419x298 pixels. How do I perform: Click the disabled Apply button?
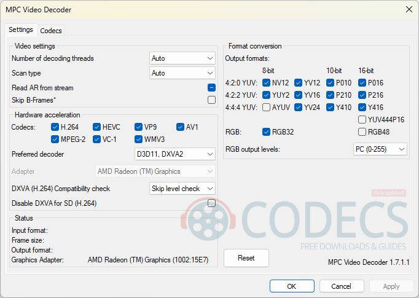391,286
